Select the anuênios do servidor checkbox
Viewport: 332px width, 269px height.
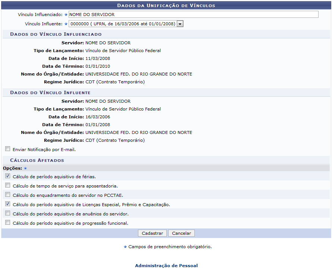8,213
